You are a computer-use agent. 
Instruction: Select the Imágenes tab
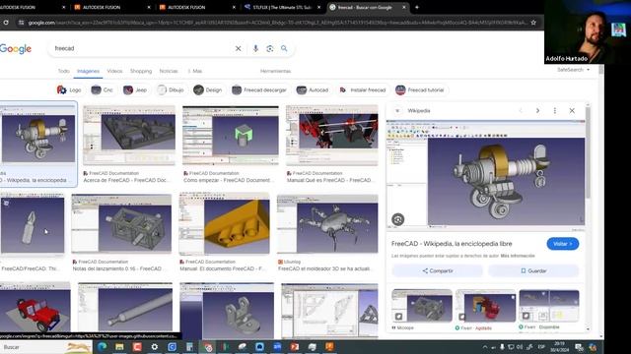click(88, 71)
